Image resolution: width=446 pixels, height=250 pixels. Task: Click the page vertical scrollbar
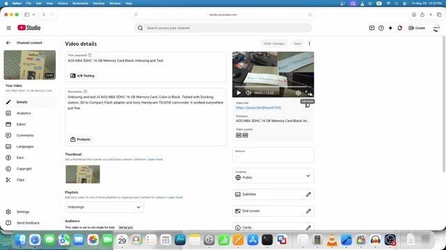click(x=444, y=104)
